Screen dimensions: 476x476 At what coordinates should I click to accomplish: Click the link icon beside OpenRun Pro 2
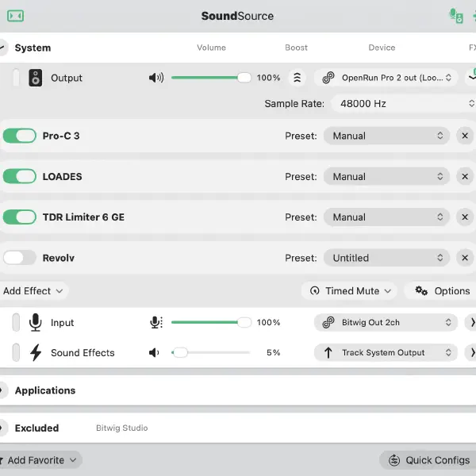(x=328, y=78)
